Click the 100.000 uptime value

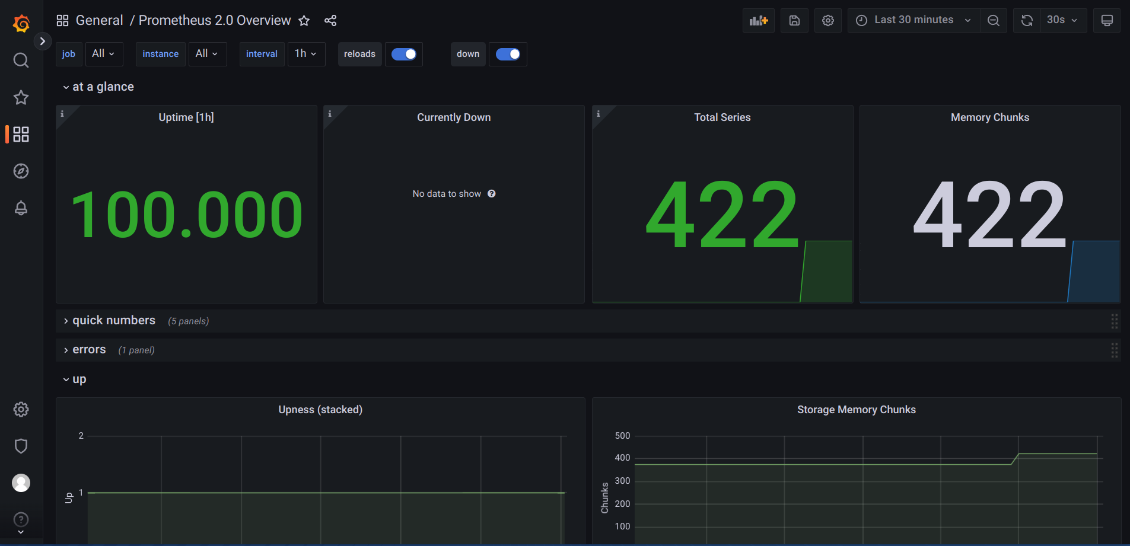[187, 215]
